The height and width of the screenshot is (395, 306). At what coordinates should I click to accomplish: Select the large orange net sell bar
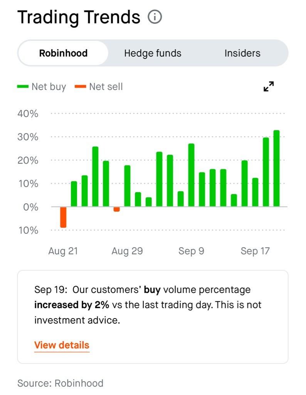63,217
